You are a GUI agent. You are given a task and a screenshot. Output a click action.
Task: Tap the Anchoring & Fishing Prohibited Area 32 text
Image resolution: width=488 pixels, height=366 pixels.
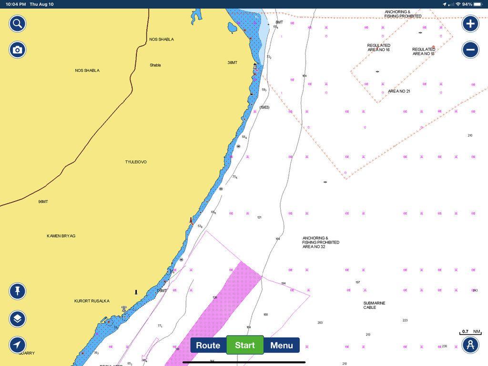point(321,243)
